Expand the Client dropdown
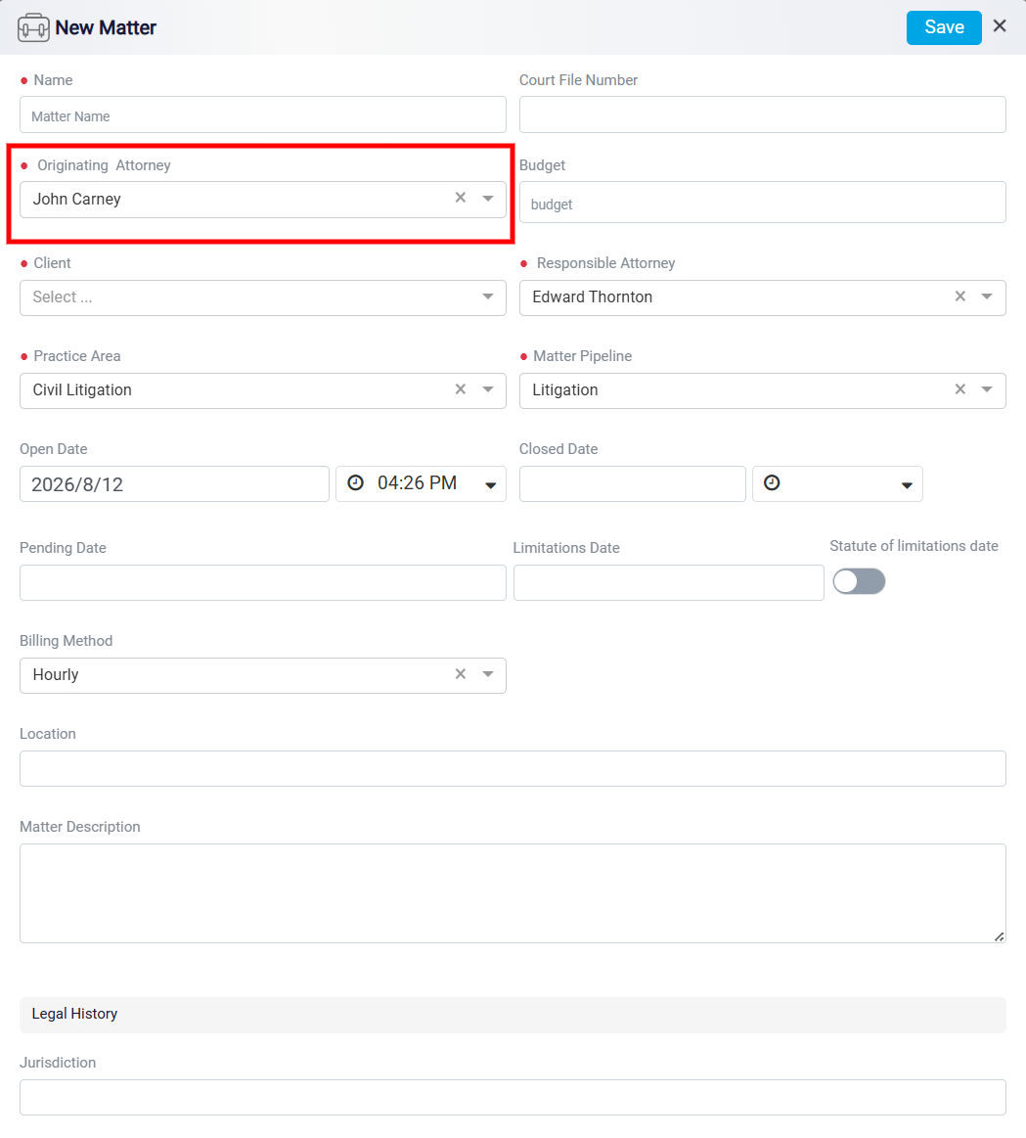1026x1138 pixels. [x=488, y=296]
